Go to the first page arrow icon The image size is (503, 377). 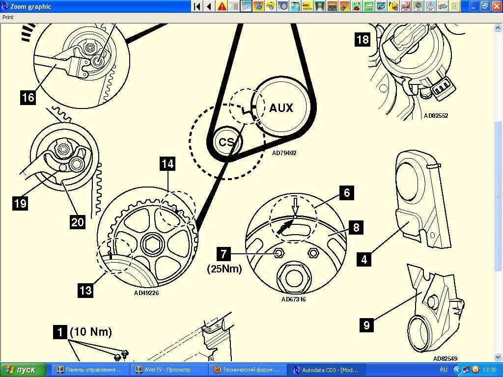[x=197, y=6]
